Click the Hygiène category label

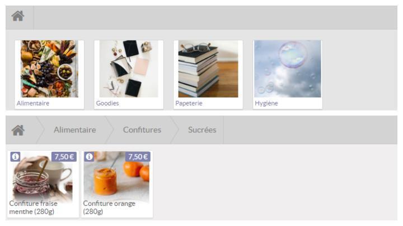click(x=266, y=103)
